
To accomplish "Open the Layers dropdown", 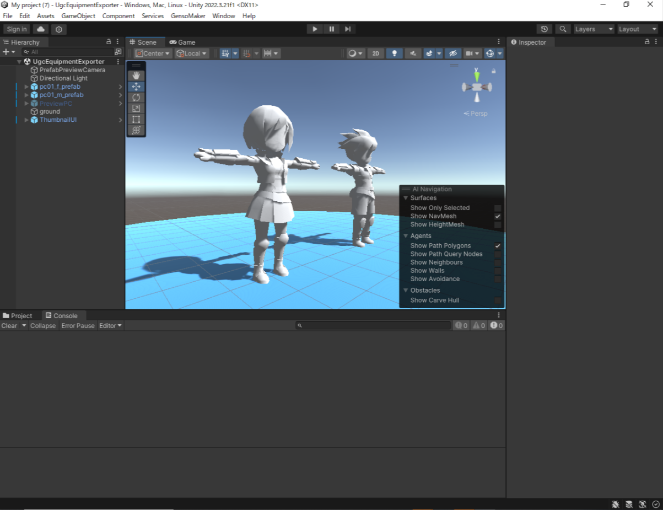I will point(594,29).
